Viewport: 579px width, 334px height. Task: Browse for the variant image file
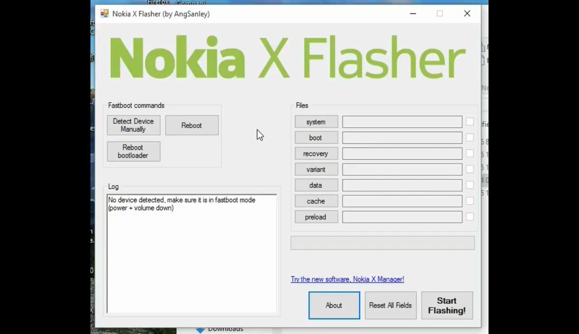tap(316, 169)
